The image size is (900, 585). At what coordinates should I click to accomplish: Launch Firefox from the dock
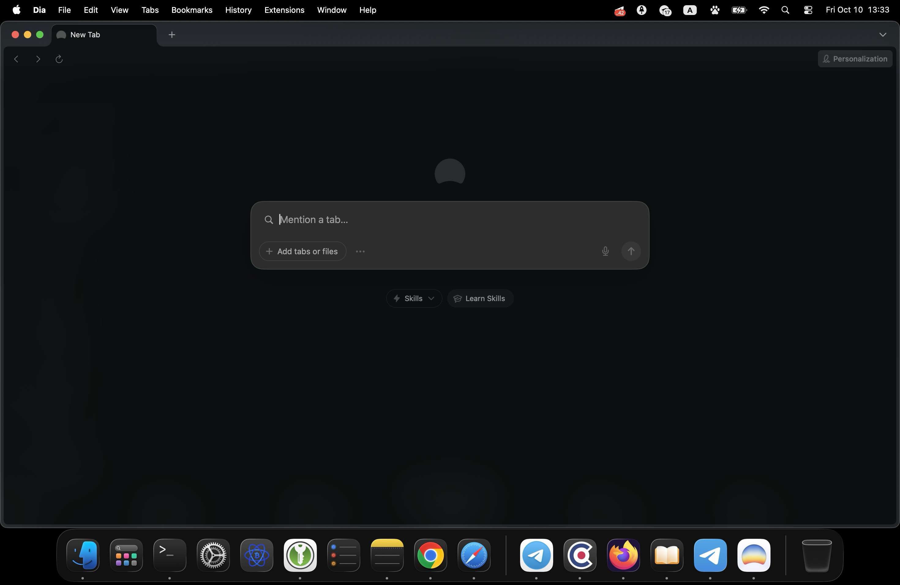click(x=623, y=555)
